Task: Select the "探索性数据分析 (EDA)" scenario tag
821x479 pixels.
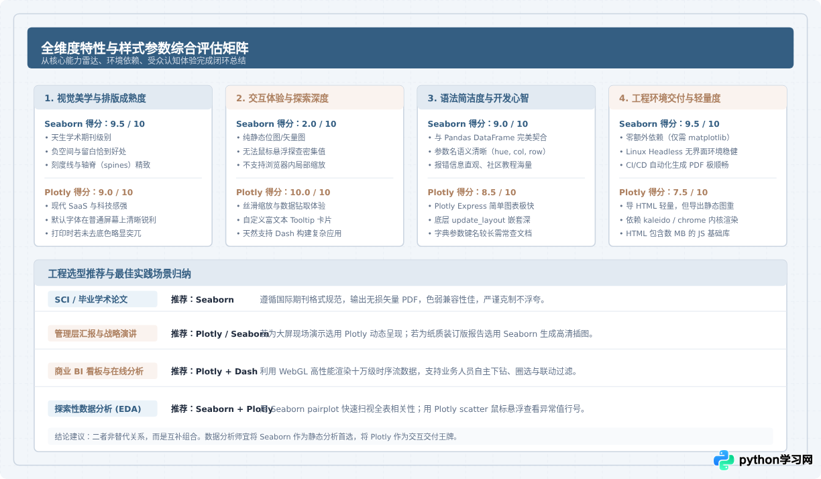Action: [103, 409]
